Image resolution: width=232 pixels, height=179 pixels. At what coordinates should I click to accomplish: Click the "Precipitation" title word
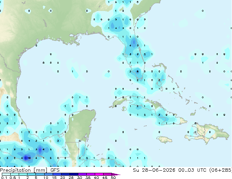pos(15,170)
